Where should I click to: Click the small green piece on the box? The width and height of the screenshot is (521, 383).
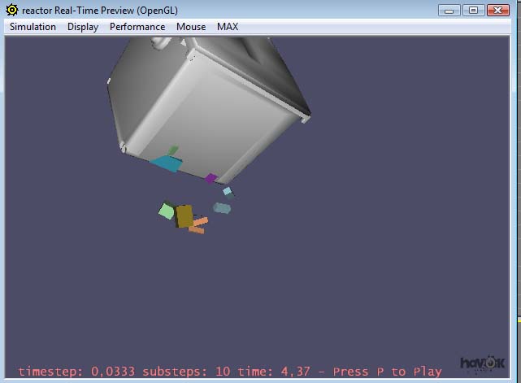173,150
